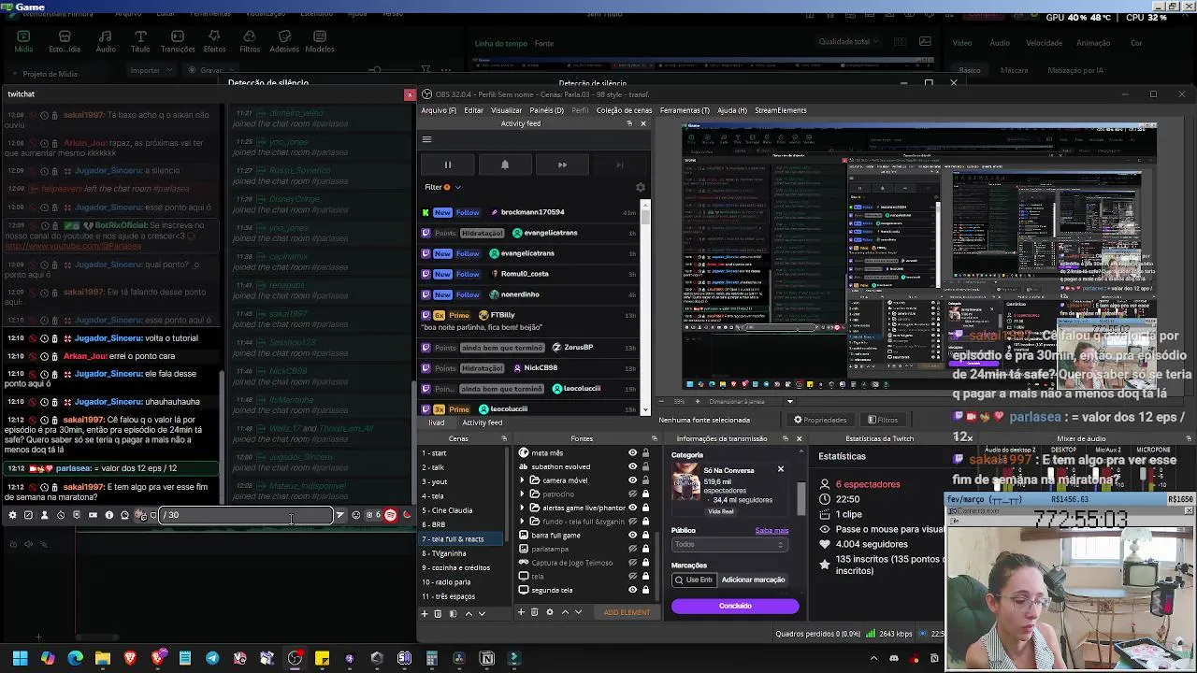1197x673 pixels.
Task: Add a new scene with plus icon
Action: tap(425, 613)
